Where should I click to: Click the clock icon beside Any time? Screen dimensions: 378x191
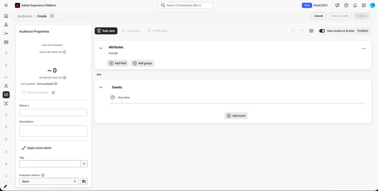point(112,97)
